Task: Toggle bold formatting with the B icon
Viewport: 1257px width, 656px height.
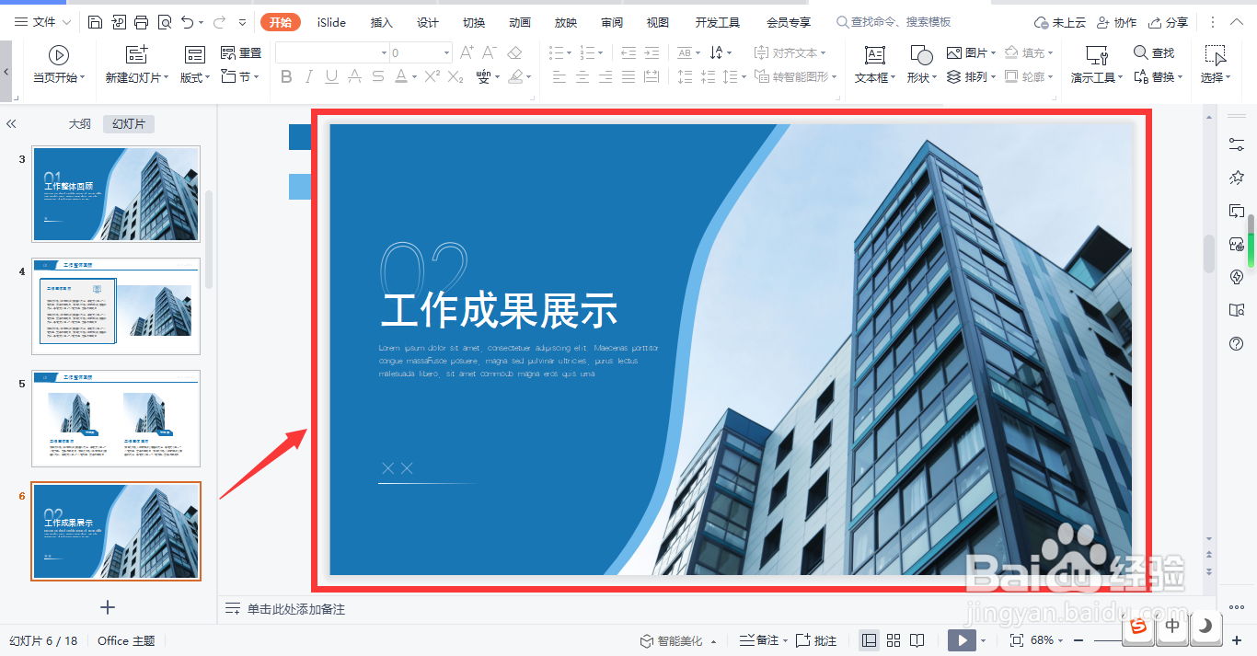Action: [x=286, y=75]
